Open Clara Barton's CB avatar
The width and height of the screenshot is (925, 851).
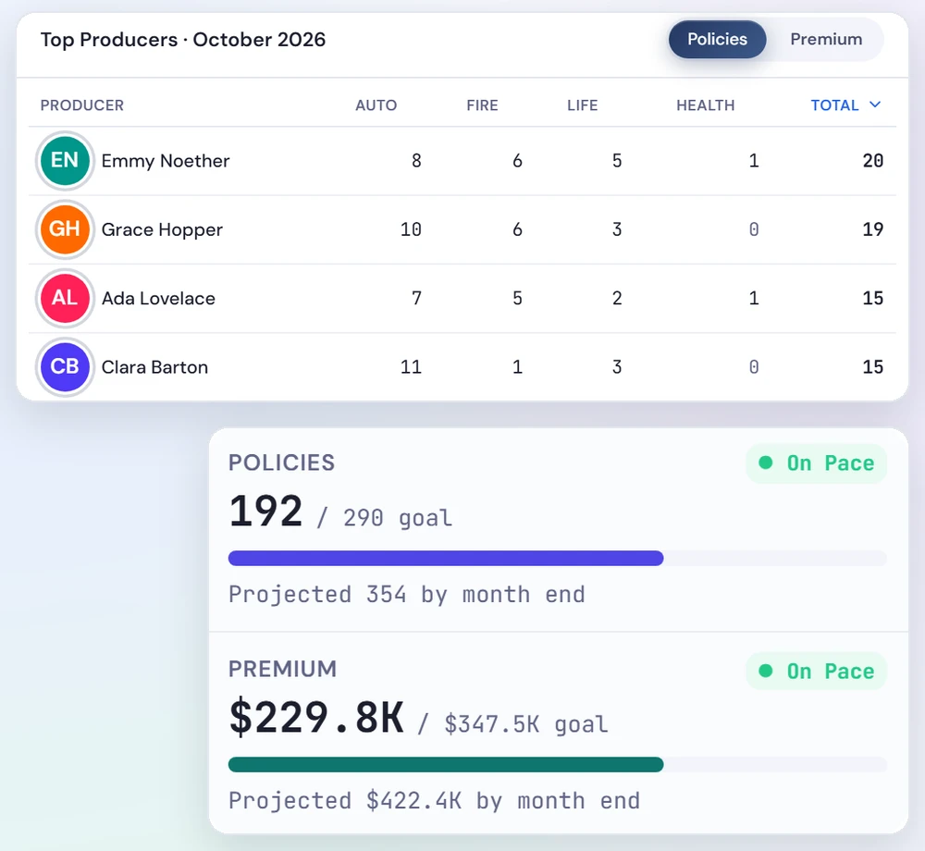click(65, 367)
